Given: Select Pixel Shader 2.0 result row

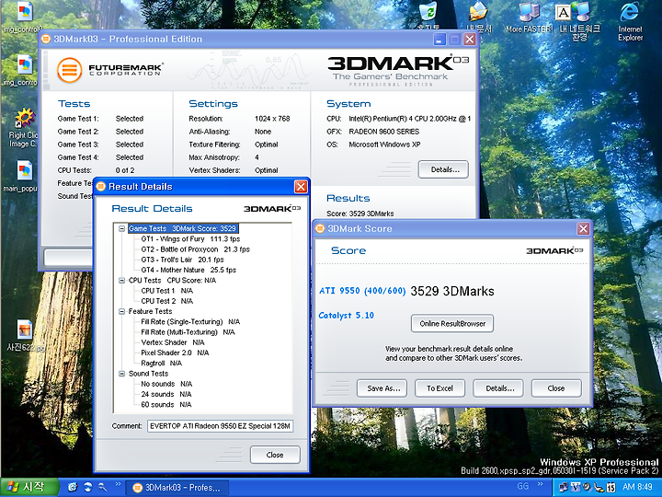Looking at the screenshot, I should [x=175, y=353].
